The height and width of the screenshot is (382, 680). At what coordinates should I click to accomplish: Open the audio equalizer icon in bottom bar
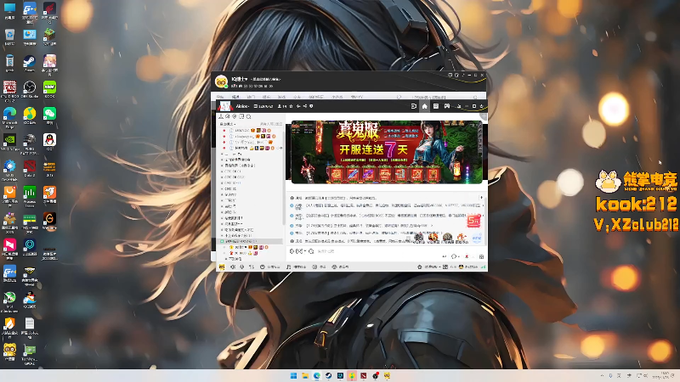[x=252, y=267]
